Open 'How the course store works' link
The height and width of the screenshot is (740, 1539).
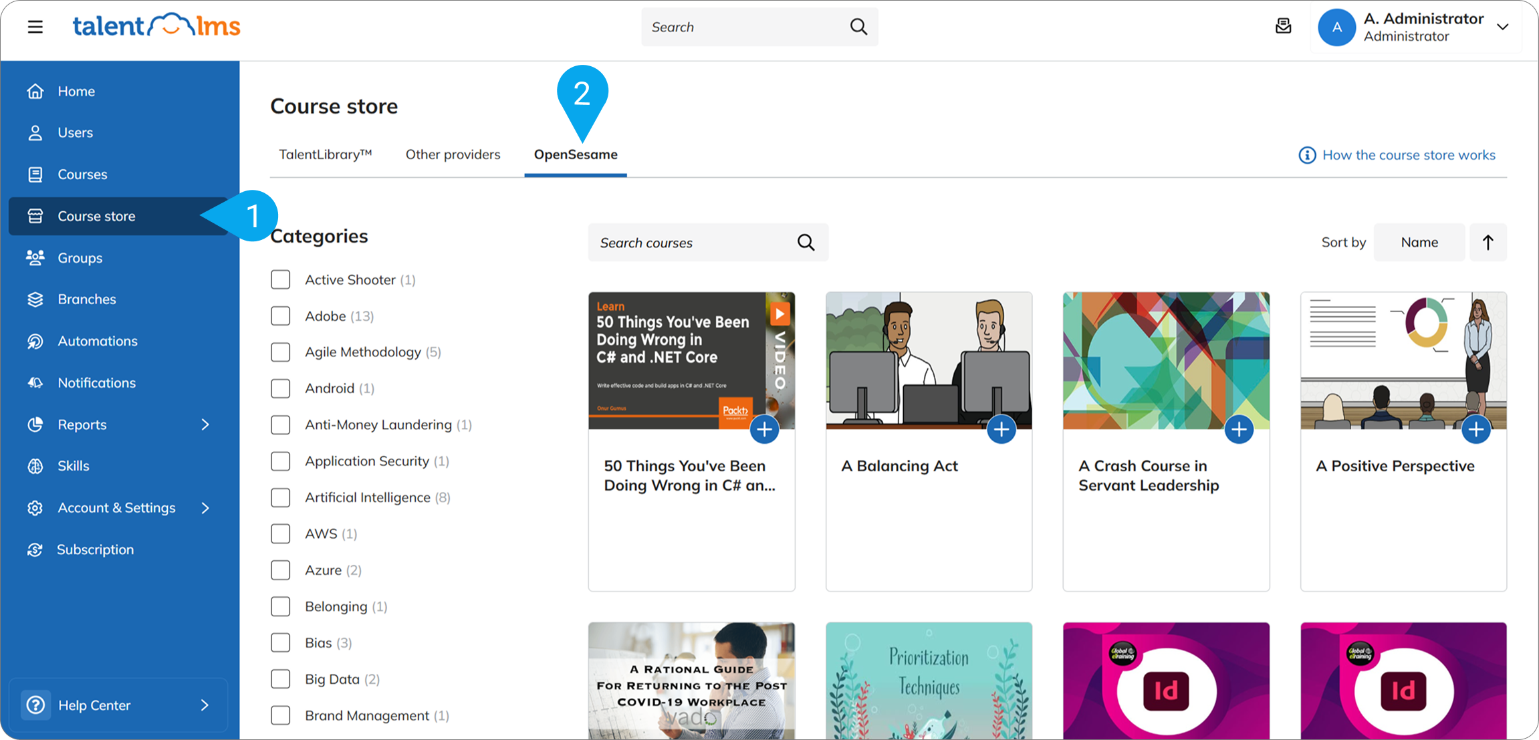(1409, 155)
